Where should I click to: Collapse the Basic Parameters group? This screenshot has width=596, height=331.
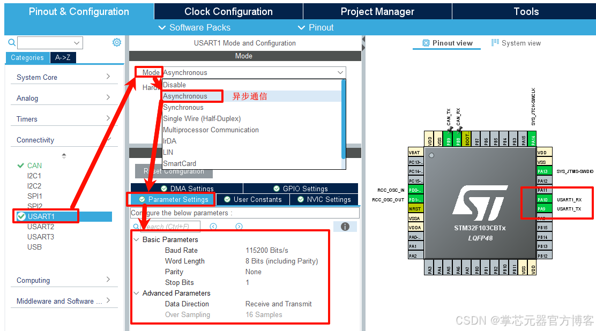tap(136, 240)
